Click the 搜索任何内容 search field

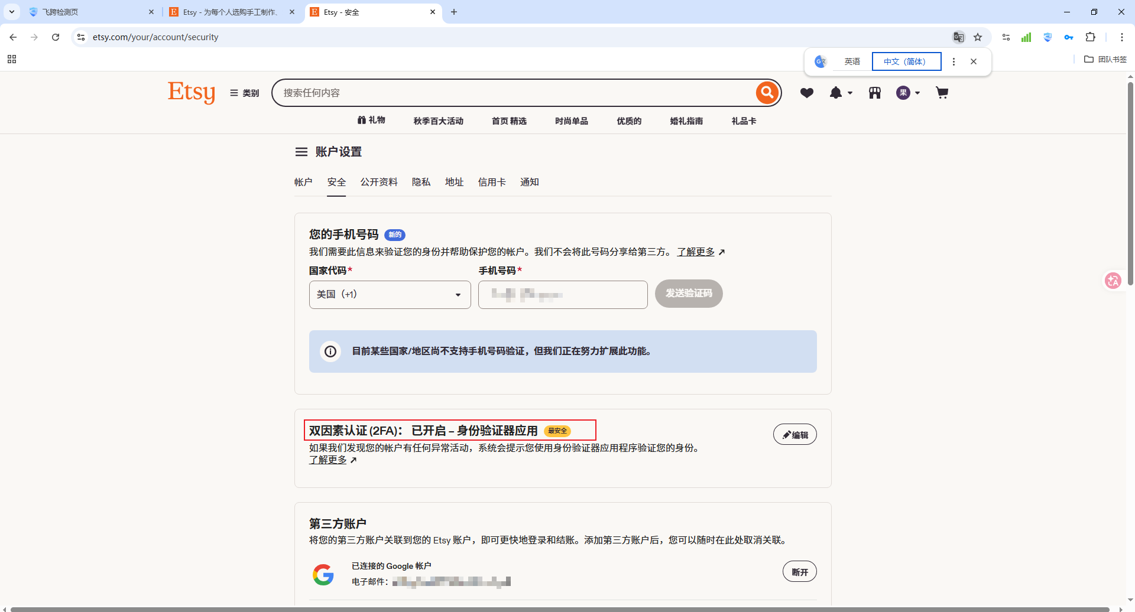click(x=514, y=93)
